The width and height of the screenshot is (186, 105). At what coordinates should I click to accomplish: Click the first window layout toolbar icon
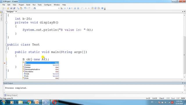click(92, 8)
